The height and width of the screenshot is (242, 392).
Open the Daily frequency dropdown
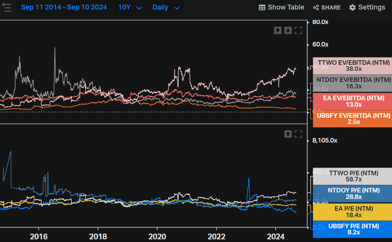[x=166, y=7]
